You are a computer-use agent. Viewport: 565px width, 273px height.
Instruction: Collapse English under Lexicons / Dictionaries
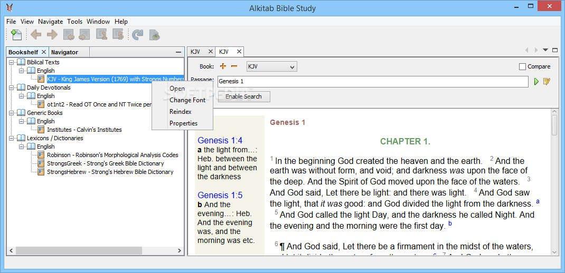pyautogui.click(x=22, y=147)
